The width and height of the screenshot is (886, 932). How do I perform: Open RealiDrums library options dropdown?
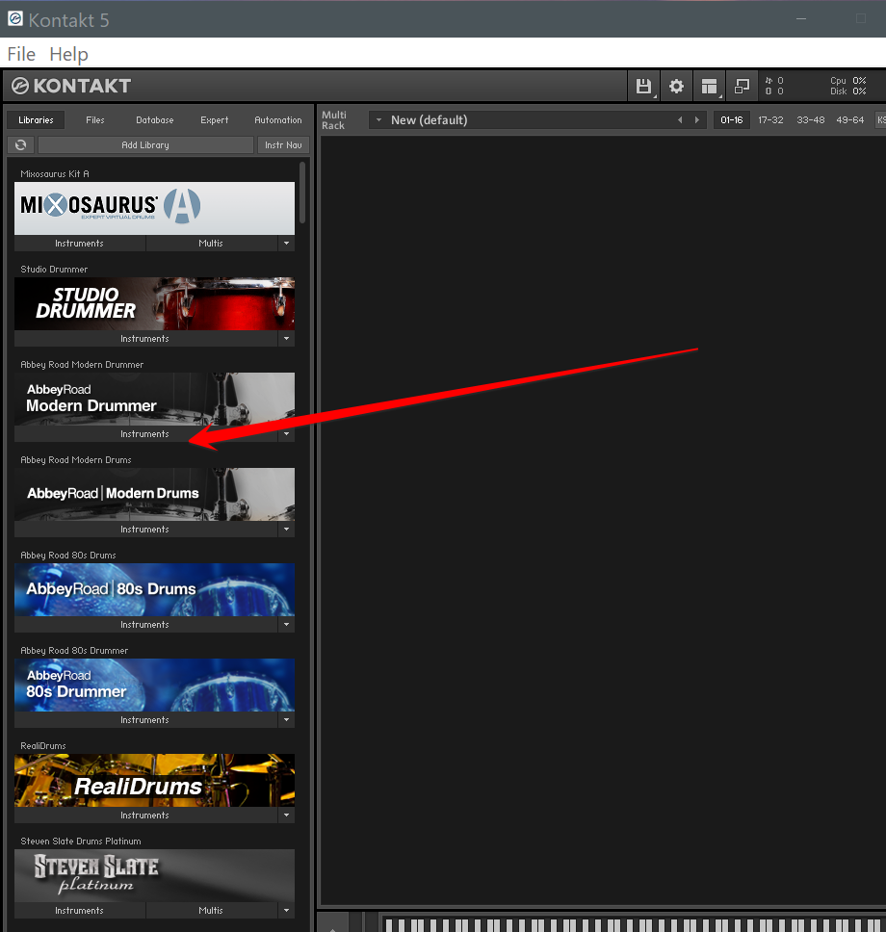287,815
